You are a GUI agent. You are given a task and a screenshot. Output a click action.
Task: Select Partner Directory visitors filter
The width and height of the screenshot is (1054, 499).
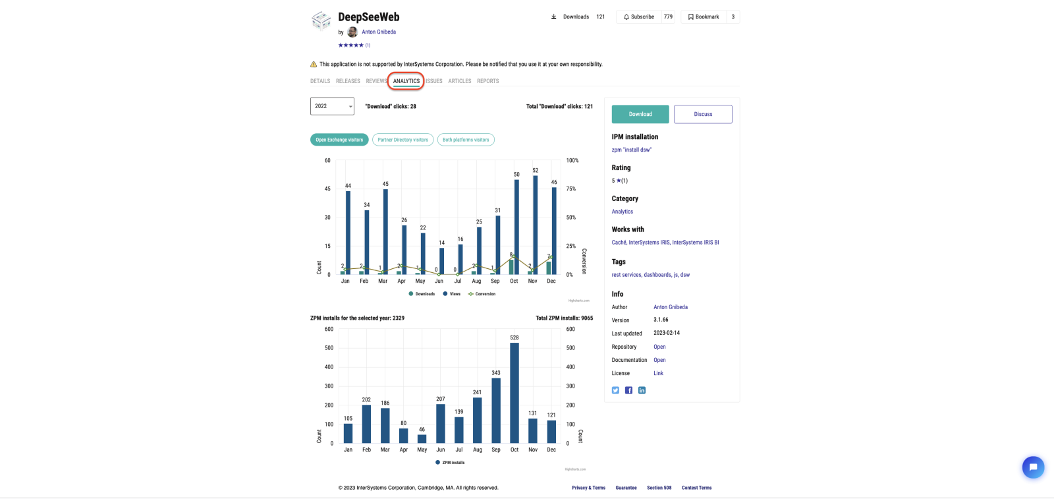pos(402,140)
